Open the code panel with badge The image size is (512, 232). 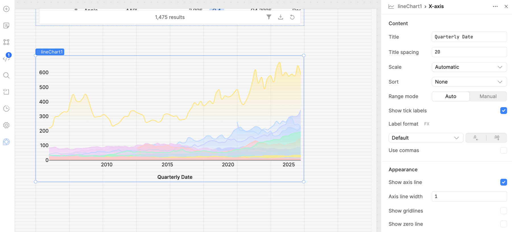tap(6, 58)
